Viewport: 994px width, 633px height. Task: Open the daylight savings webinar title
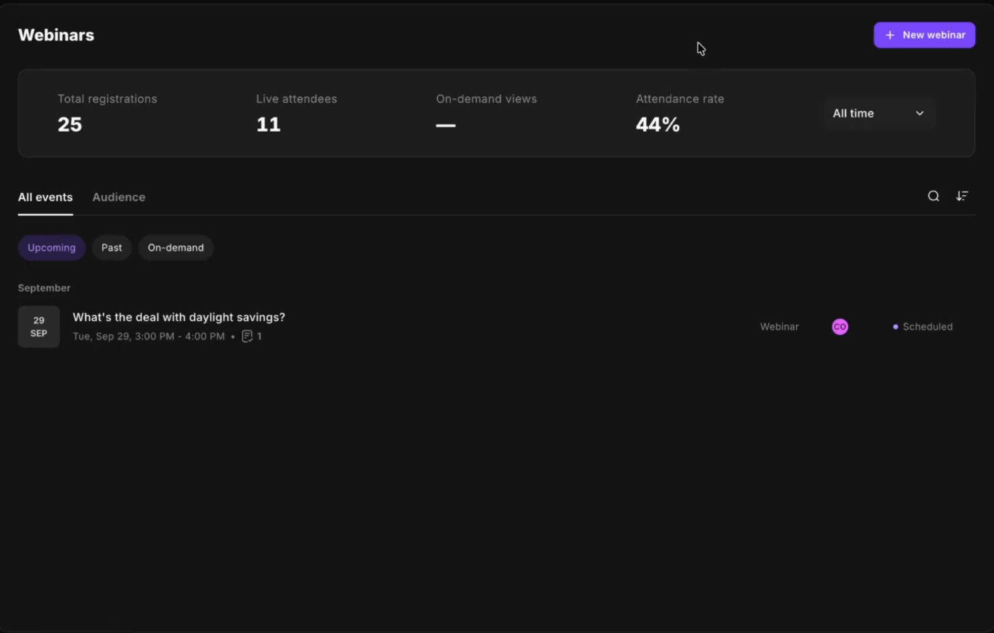(179, 317)
